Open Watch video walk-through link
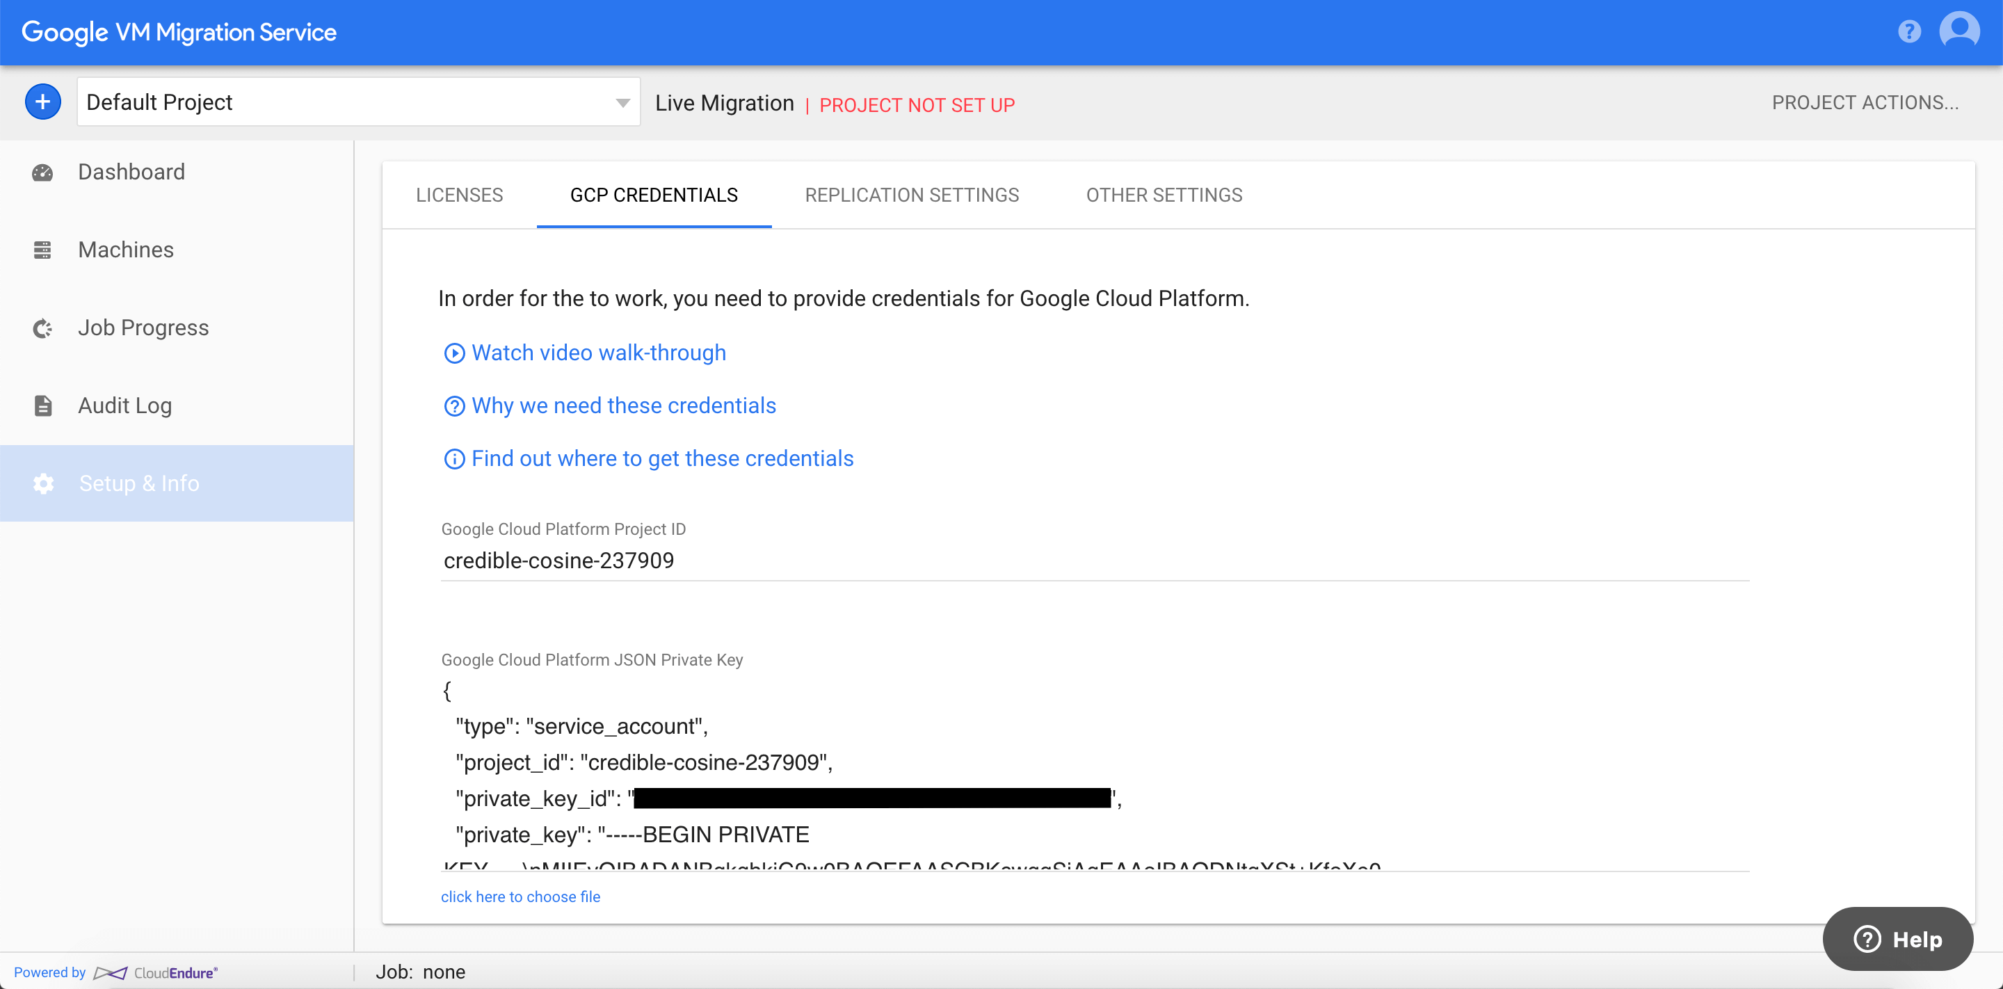 (599, 353)
